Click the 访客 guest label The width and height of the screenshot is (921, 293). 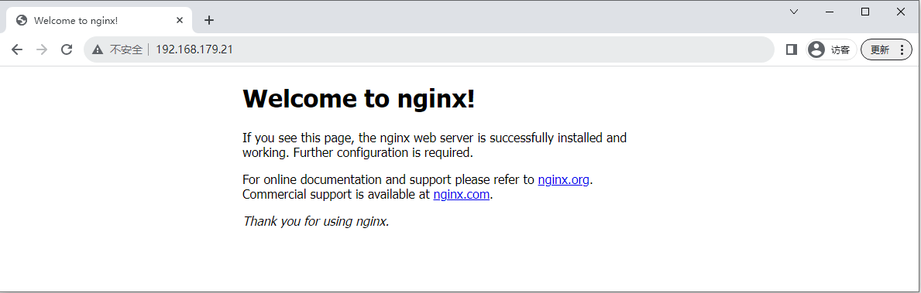tap(840, 49)
